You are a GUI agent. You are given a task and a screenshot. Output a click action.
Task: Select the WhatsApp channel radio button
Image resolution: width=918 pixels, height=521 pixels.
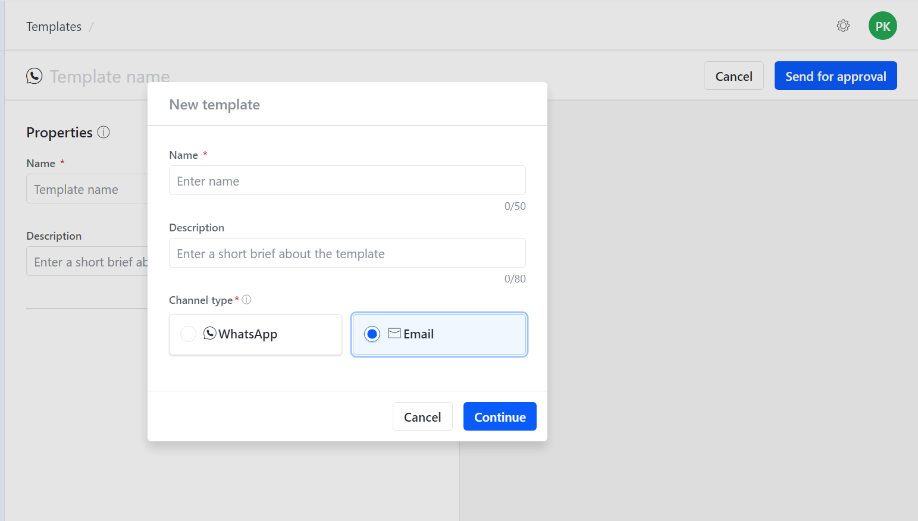point(188,334)
